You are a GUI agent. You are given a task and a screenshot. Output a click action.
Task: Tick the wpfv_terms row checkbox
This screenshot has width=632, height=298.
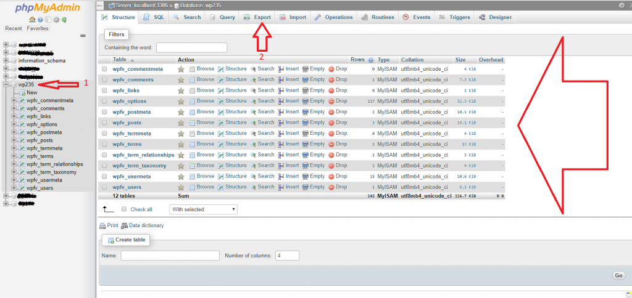tap(104, 144)
